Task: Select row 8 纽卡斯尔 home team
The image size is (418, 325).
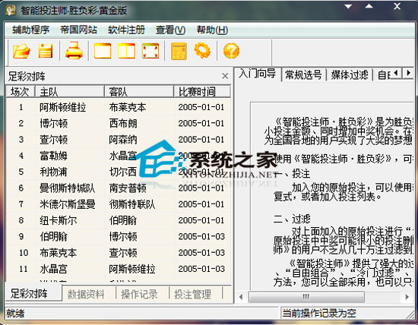Action: coord(58,220)
